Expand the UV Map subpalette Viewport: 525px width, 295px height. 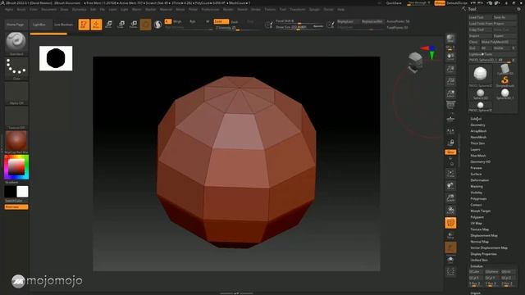[x=476, y=223]
